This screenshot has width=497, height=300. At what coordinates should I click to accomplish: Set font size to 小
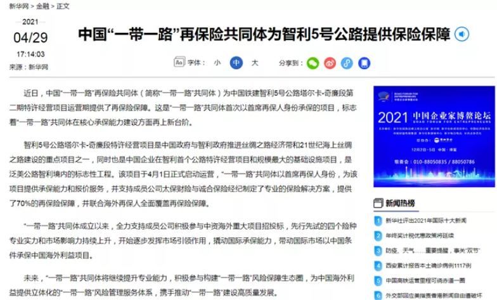(217, 63)
